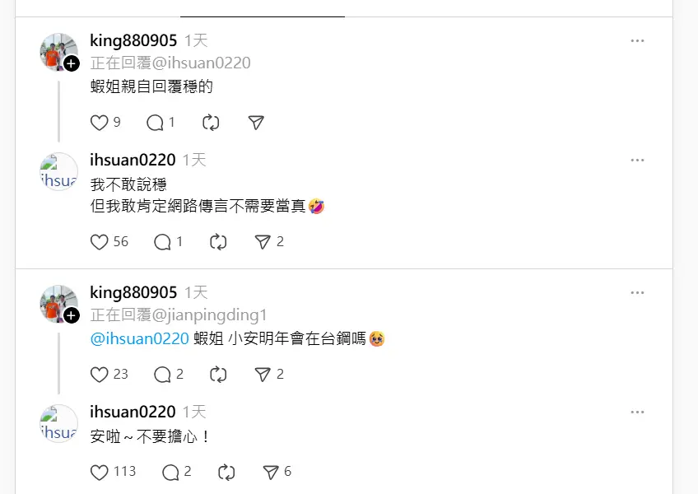Open more options for first king880905 post
Screen dimensions: 698x494
pyautogui.click(x=637, y=41)
